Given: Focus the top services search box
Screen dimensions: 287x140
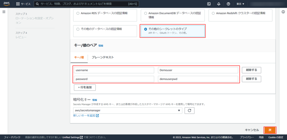Looking at the screenshot, I should point(86,4).
